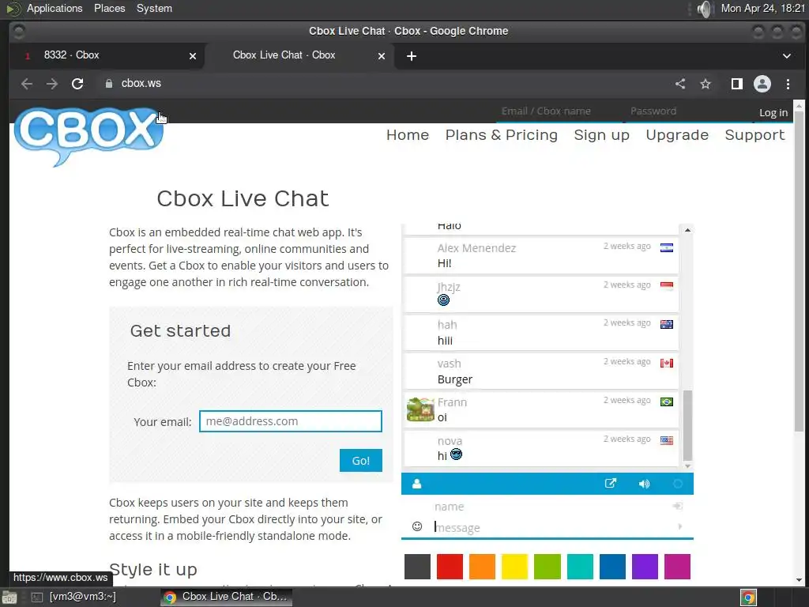Image resolution: width=809 pixels, height=607 pixels.
Task: Focus the Password field
Action: 687,111
